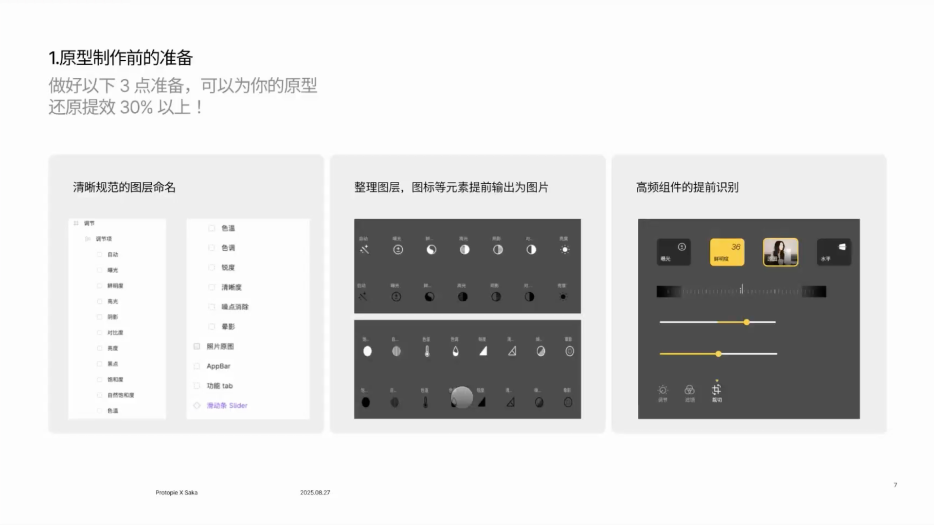
Task: Click the 滤镜 filter icon
Action: [689, 390]
